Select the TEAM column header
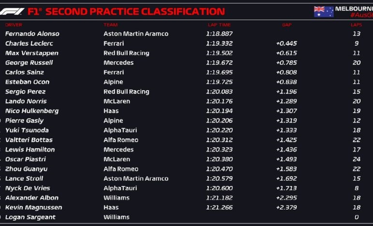 point(111,25)
